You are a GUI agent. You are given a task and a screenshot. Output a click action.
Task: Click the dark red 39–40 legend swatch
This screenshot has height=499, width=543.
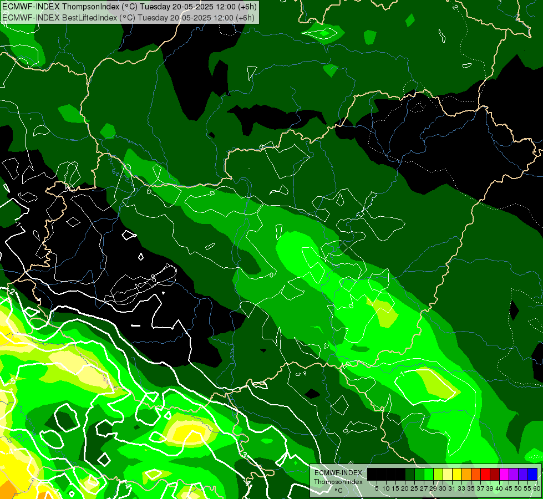(x=495, y=474)
